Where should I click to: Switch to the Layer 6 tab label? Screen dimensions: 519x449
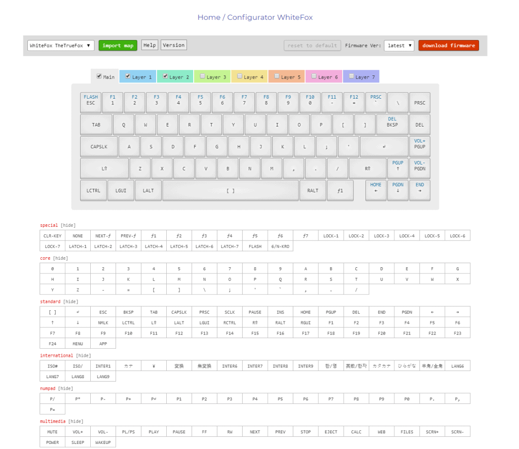(x=328, y=77)
